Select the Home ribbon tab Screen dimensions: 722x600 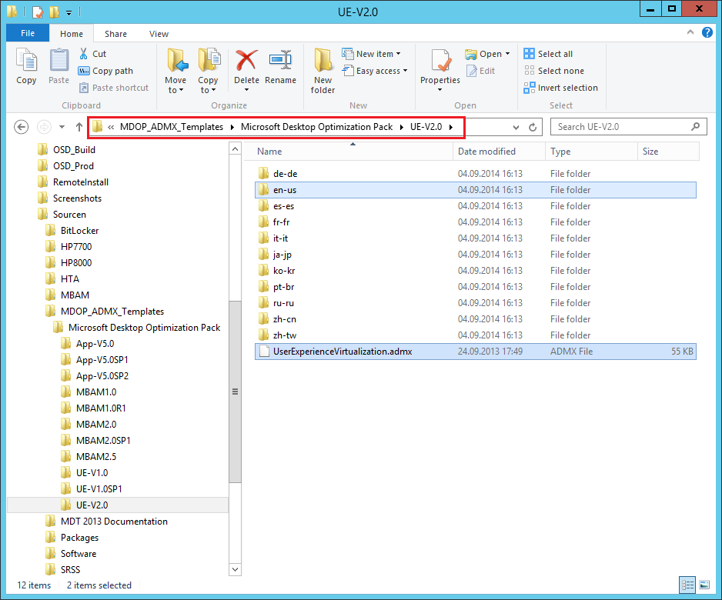72,34
